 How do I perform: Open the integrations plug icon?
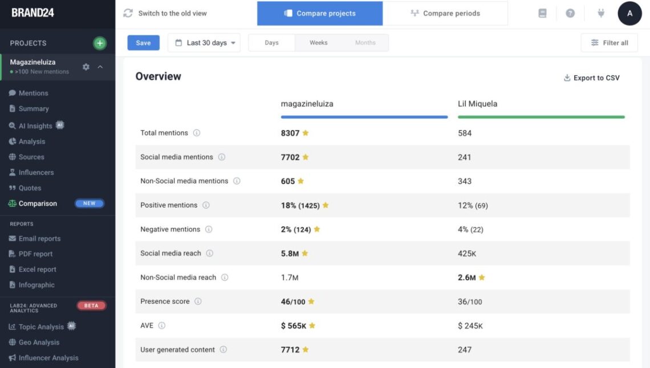[x=601, y=13]
